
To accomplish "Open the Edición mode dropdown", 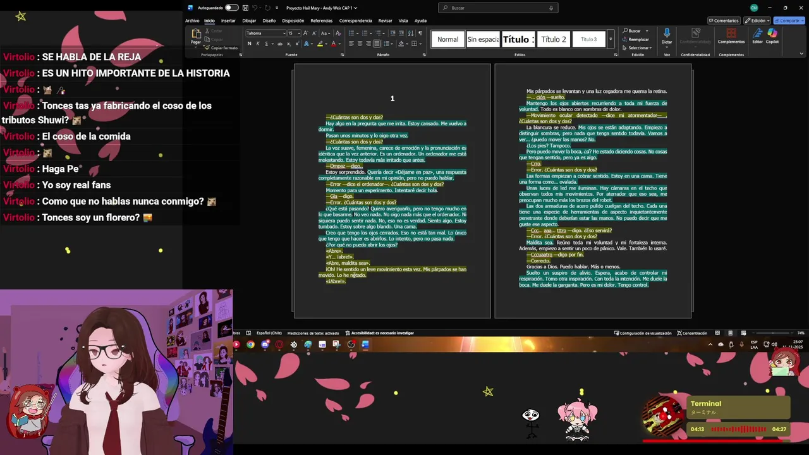I will tap(757, 20).
